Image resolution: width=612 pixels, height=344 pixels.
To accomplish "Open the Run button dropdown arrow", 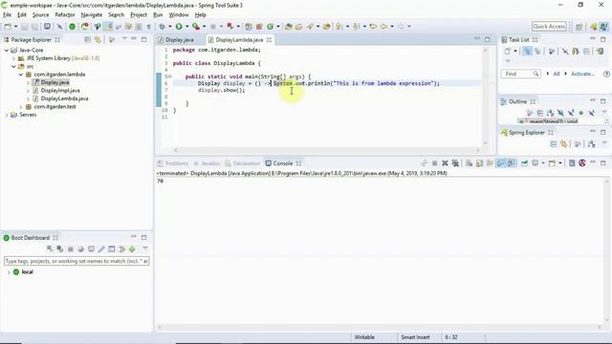I will point(186,27).
